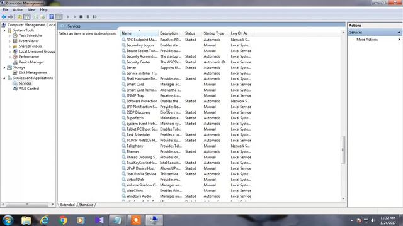
Task: Select the Telephony service
Action: [186, 146]
